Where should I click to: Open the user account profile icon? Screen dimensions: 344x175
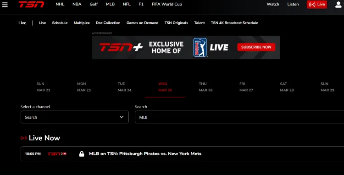(338, 5)
